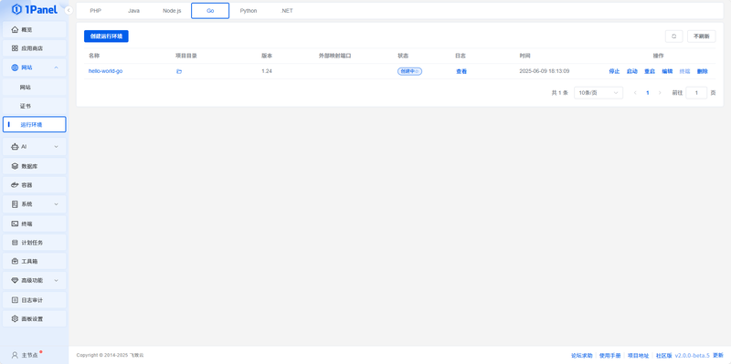
Task: Click the 前往 page number input
Action: click(696, 93)
